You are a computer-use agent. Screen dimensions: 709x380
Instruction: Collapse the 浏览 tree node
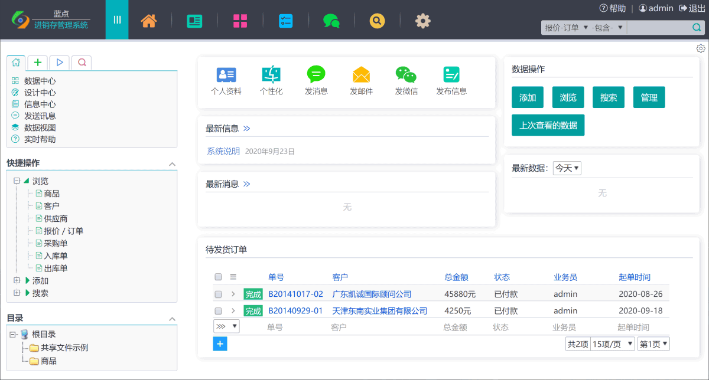pos(17,181)
